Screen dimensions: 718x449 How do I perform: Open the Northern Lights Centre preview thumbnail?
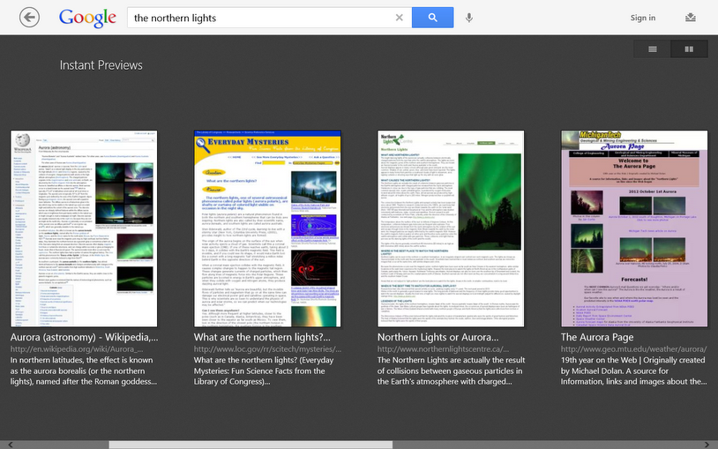pos(451,228)
